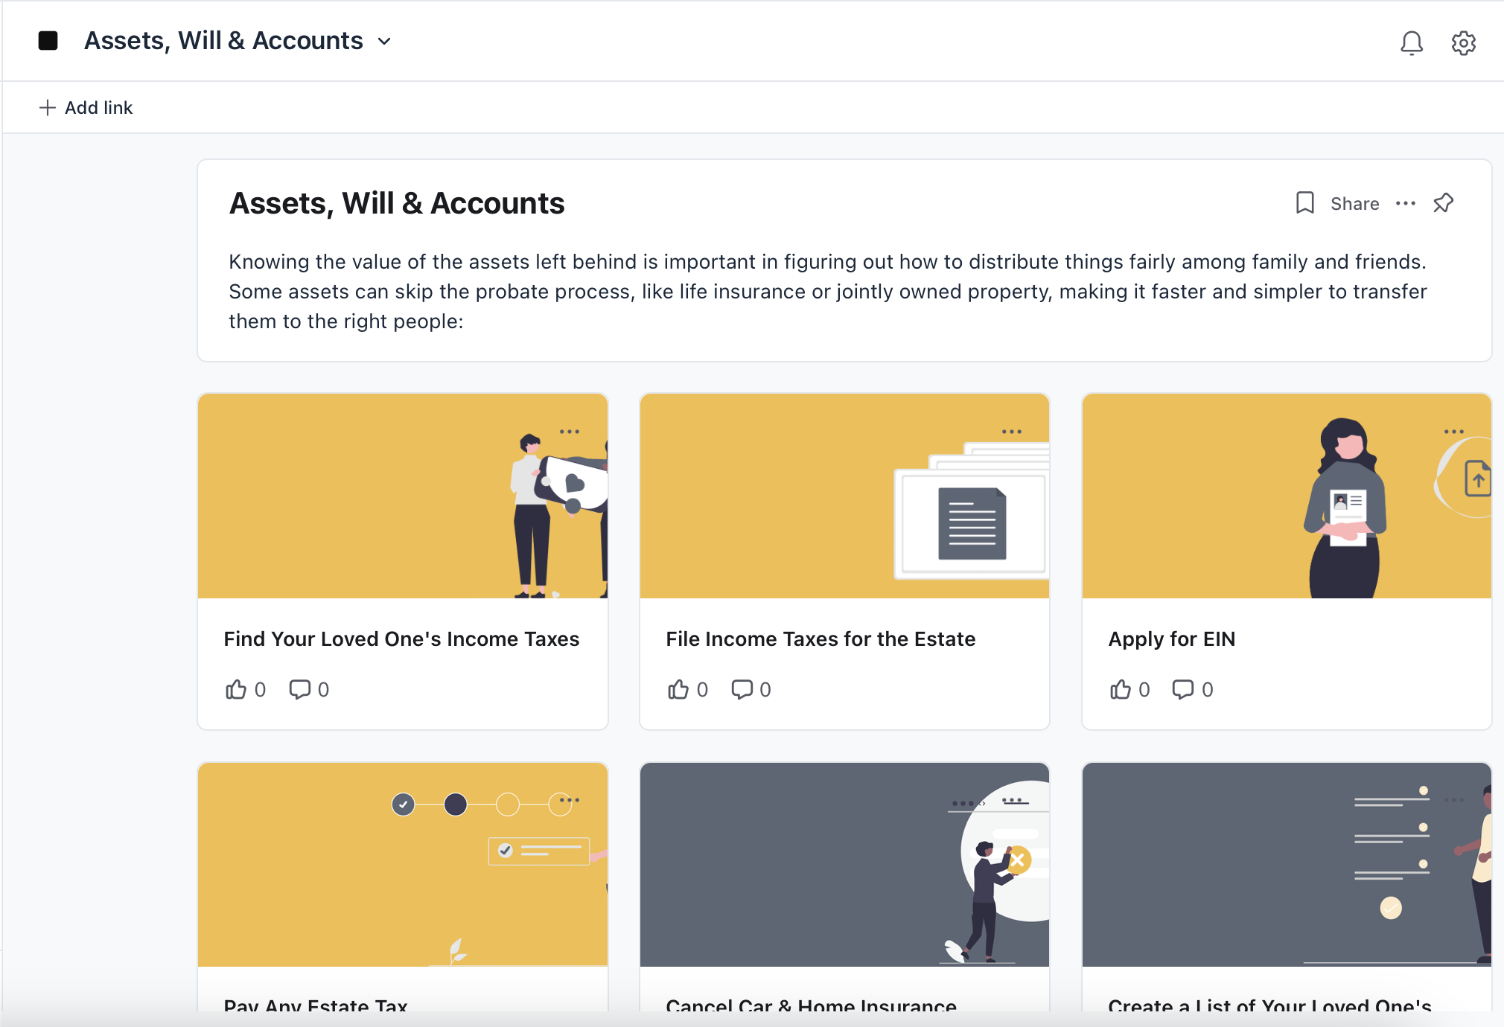Open comments on File Income Taxes card
This screenshot has width=1504, height=1027.
742,690
